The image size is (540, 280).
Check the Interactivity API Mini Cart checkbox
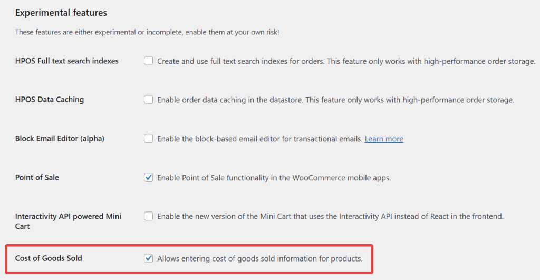point(149,216)
